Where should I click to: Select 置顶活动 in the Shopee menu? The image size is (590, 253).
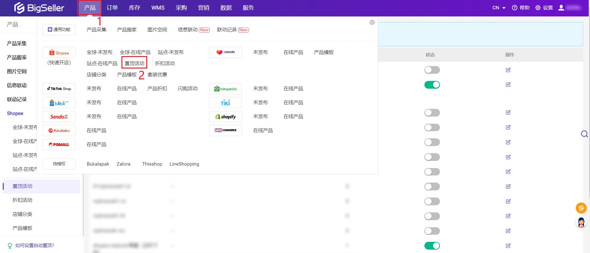[134, 63]
